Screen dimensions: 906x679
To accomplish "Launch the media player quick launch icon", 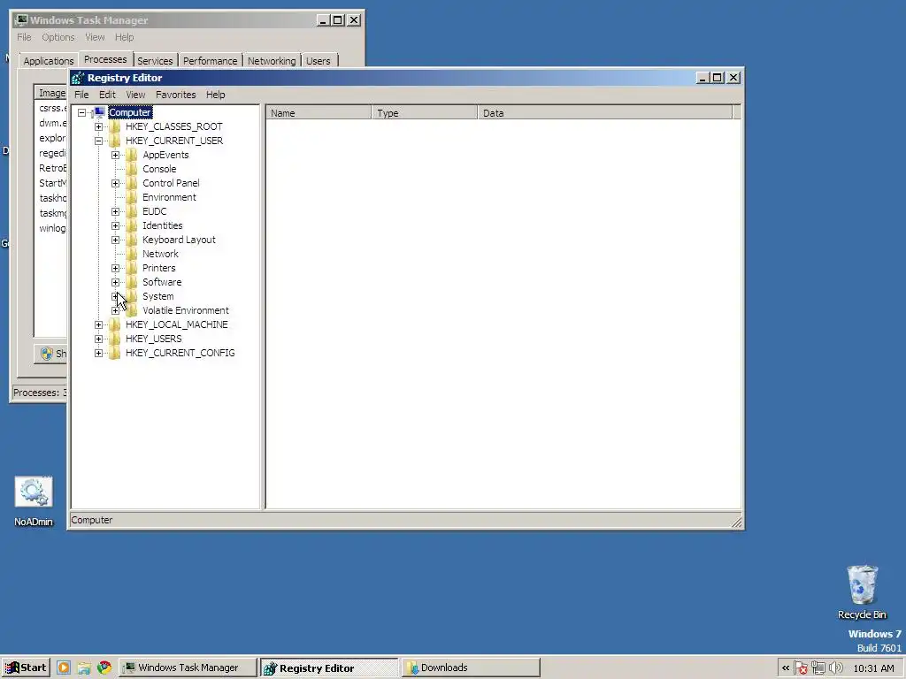I will [x=64, y=668].
